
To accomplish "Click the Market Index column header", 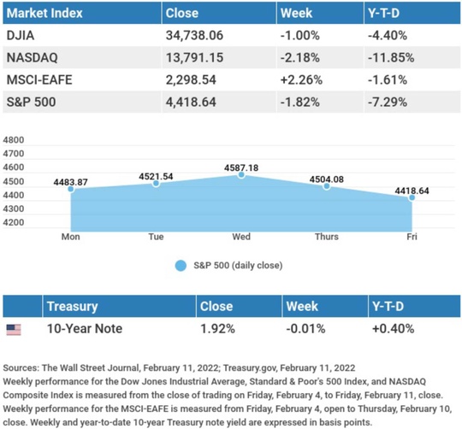I will pos(44,13).
